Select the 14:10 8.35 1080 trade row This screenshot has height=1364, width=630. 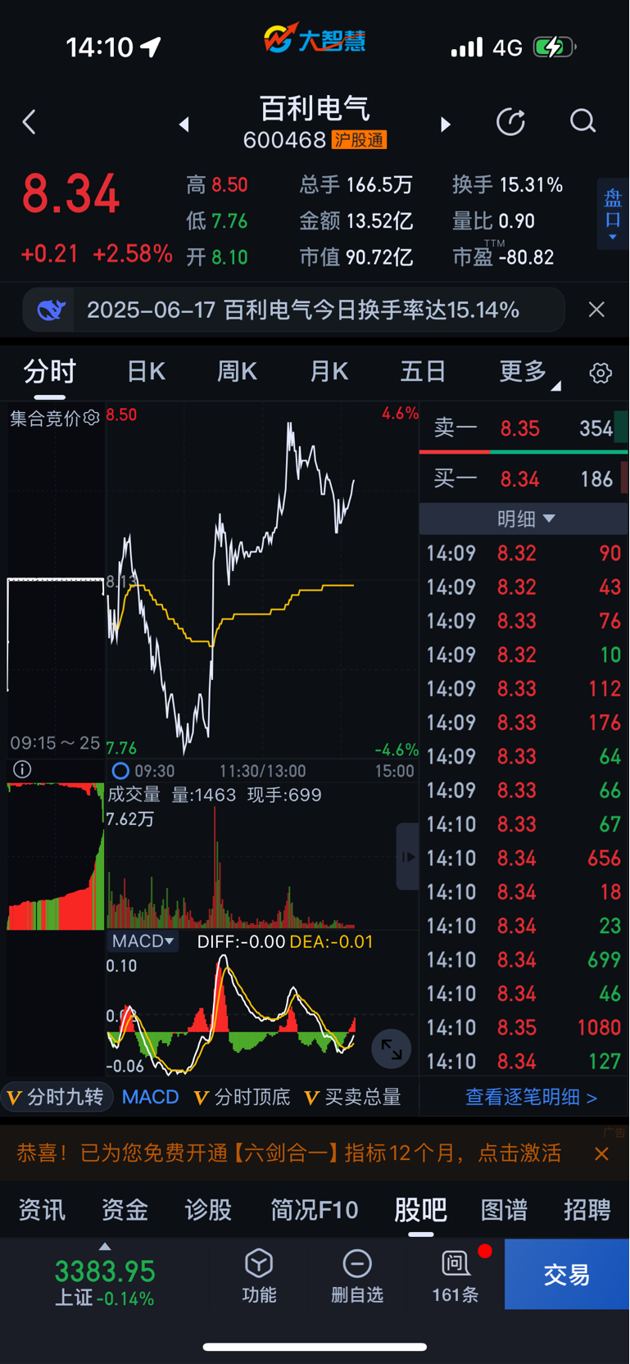pyautogui.click(x=523, y=1027)
